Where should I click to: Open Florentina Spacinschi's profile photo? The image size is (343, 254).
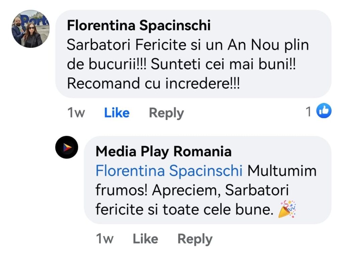click(30, 29)
